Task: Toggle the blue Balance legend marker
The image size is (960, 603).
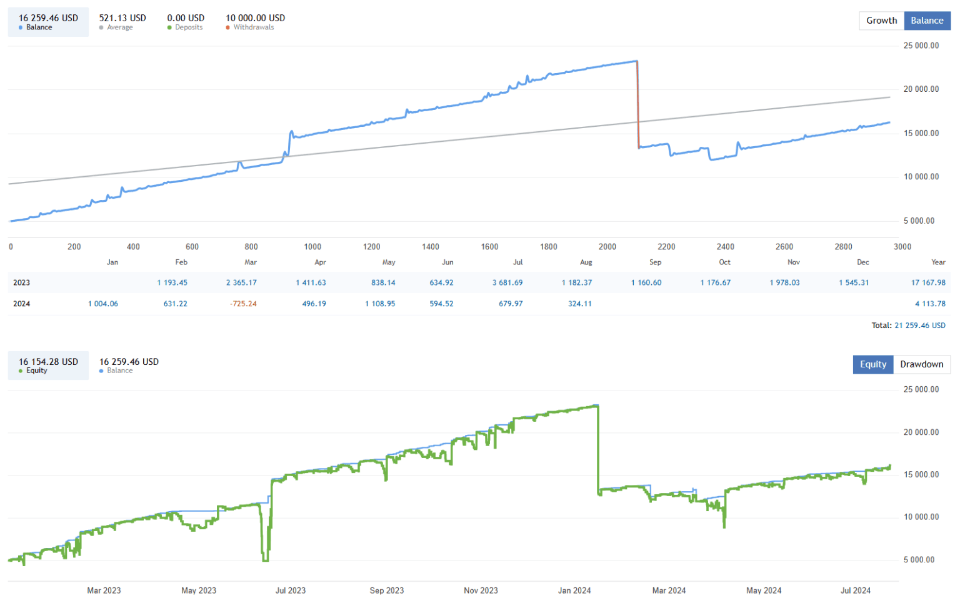Action: pyautogui.click(x=20, y=27)
